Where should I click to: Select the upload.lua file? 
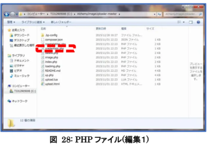click(x=51, y=79)
